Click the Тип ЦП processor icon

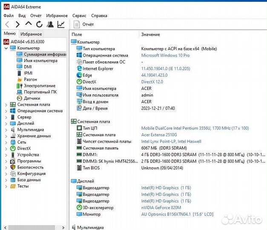(79, 128)
